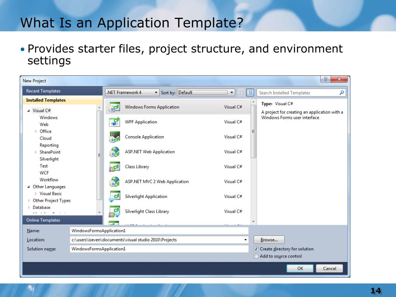Expand the SharePoint tree node
Screen dimensions: 396x297
[36, 152]
